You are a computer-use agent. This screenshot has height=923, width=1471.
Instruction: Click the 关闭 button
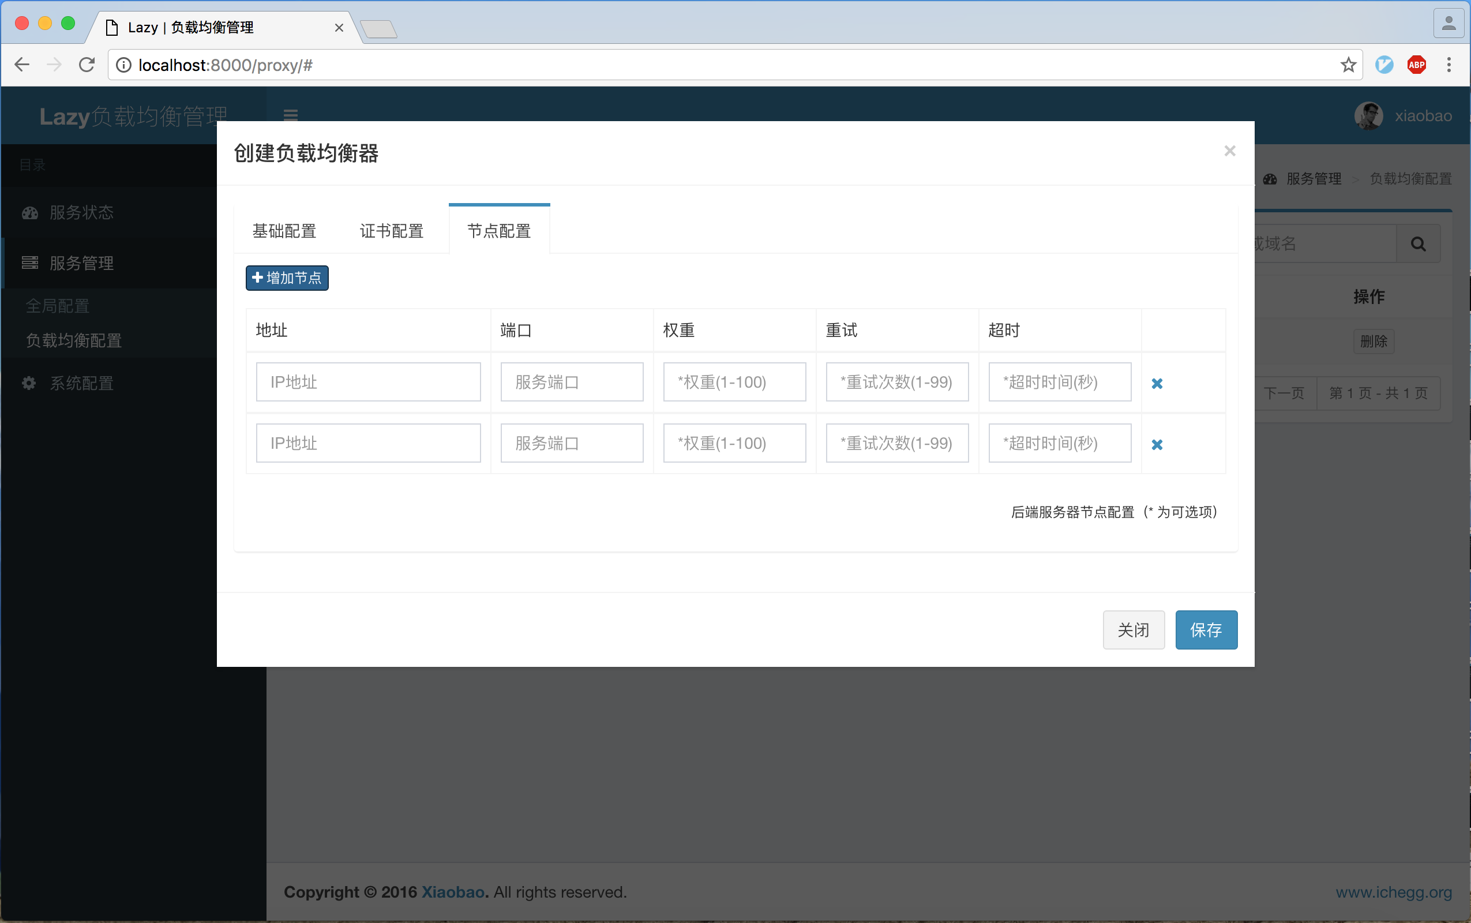click(x=1133, y=629)
